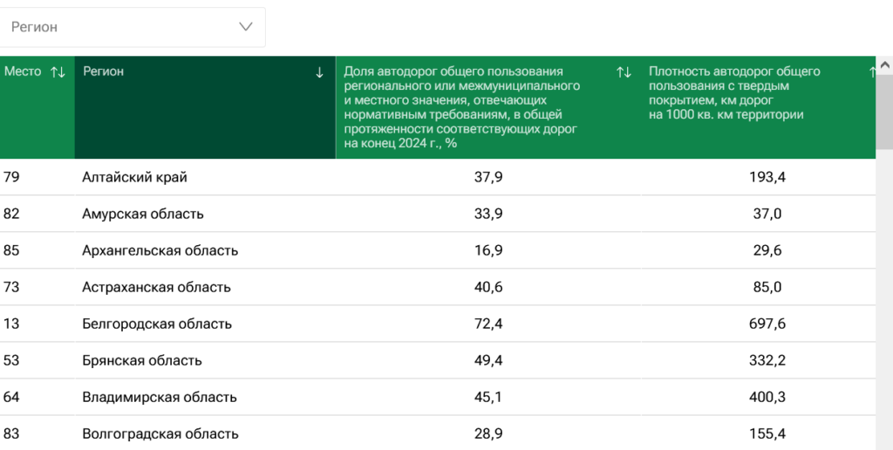Click value 72,4 in Белгородская область row
The image size is (893, 450).
point(488,324)
